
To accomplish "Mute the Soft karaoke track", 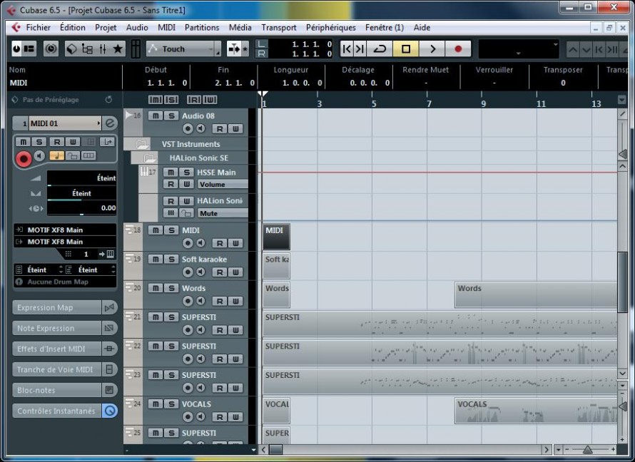I will click(x=156, y=259).
